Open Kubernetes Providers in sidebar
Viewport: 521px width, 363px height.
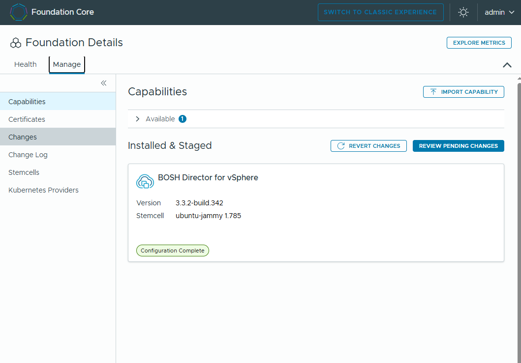click(x=58, y=190)
